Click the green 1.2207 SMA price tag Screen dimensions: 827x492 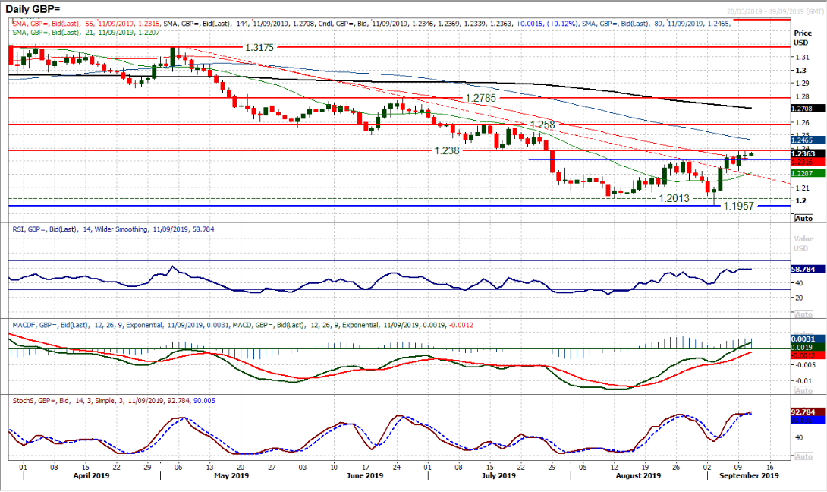[803, 173]
